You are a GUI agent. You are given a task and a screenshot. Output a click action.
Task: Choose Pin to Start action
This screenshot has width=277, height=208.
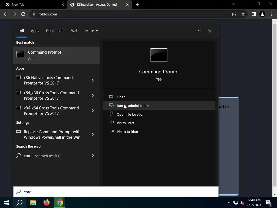(x=159, y=123)
